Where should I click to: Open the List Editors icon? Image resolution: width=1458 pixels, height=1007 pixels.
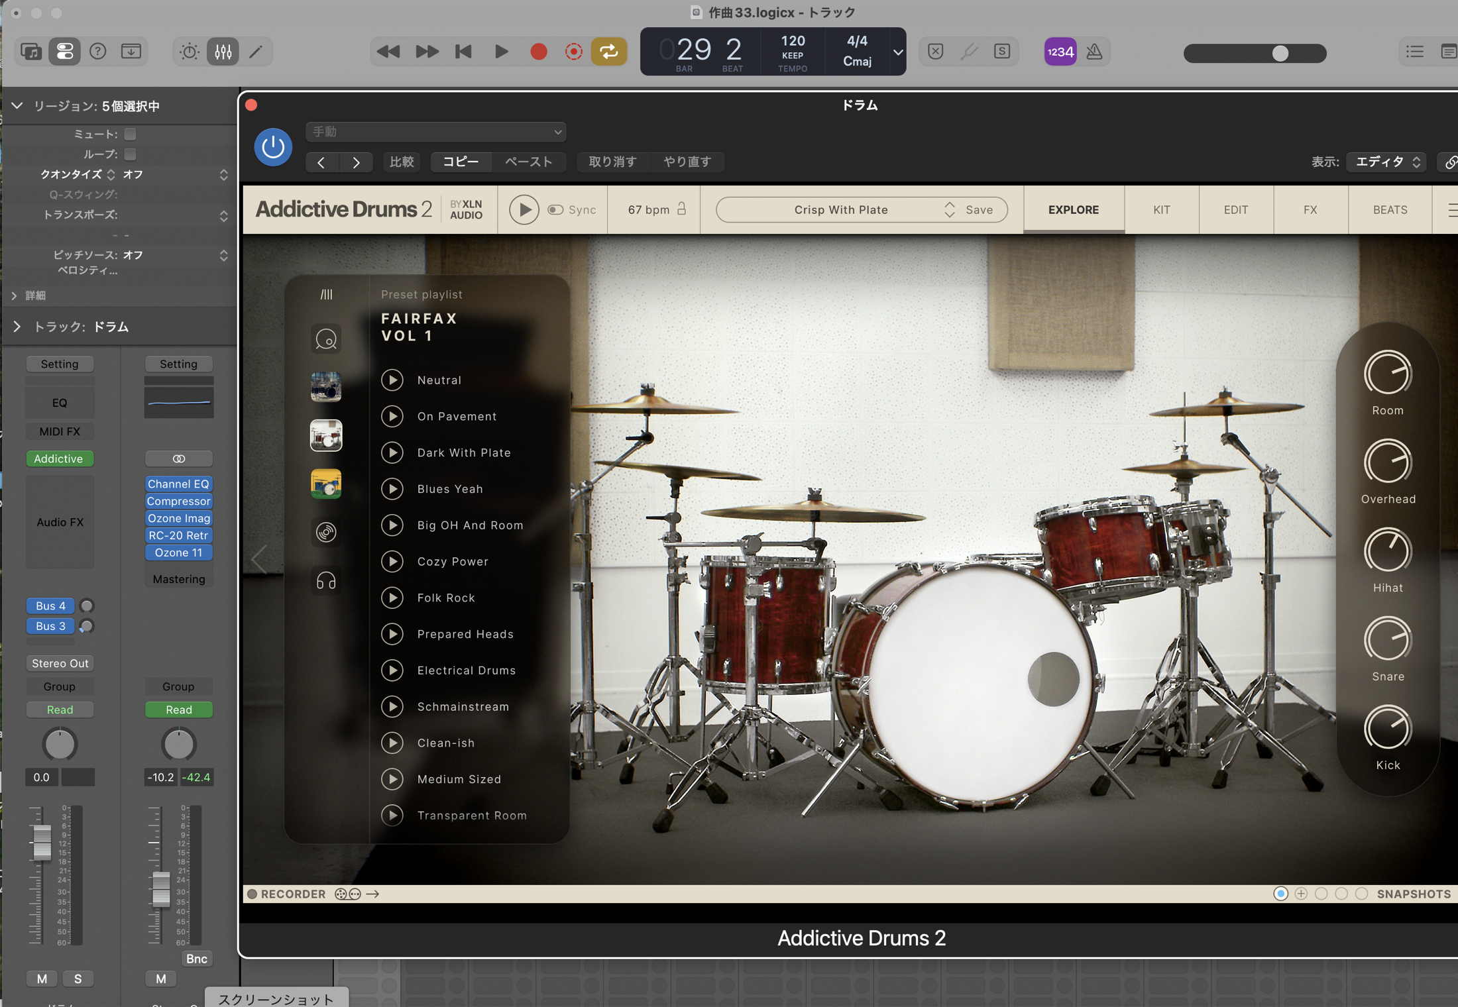click(x=1415, y=52)
